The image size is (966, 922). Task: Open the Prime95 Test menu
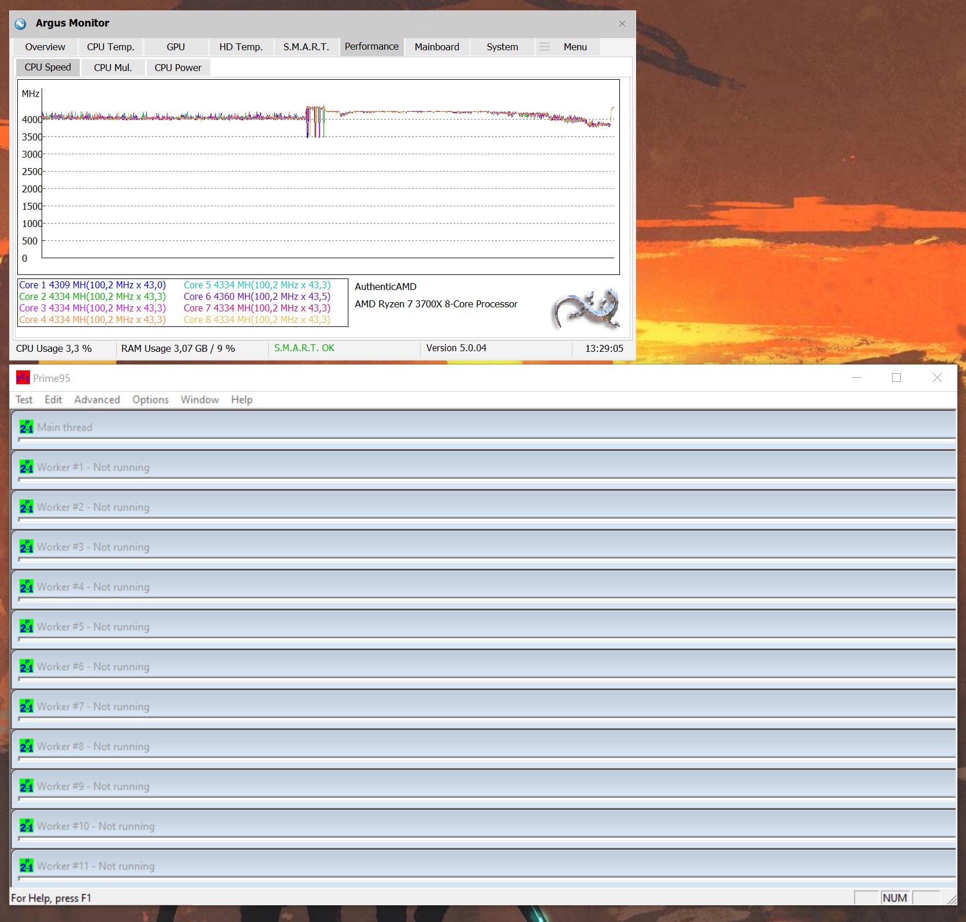tap(24, 400)
